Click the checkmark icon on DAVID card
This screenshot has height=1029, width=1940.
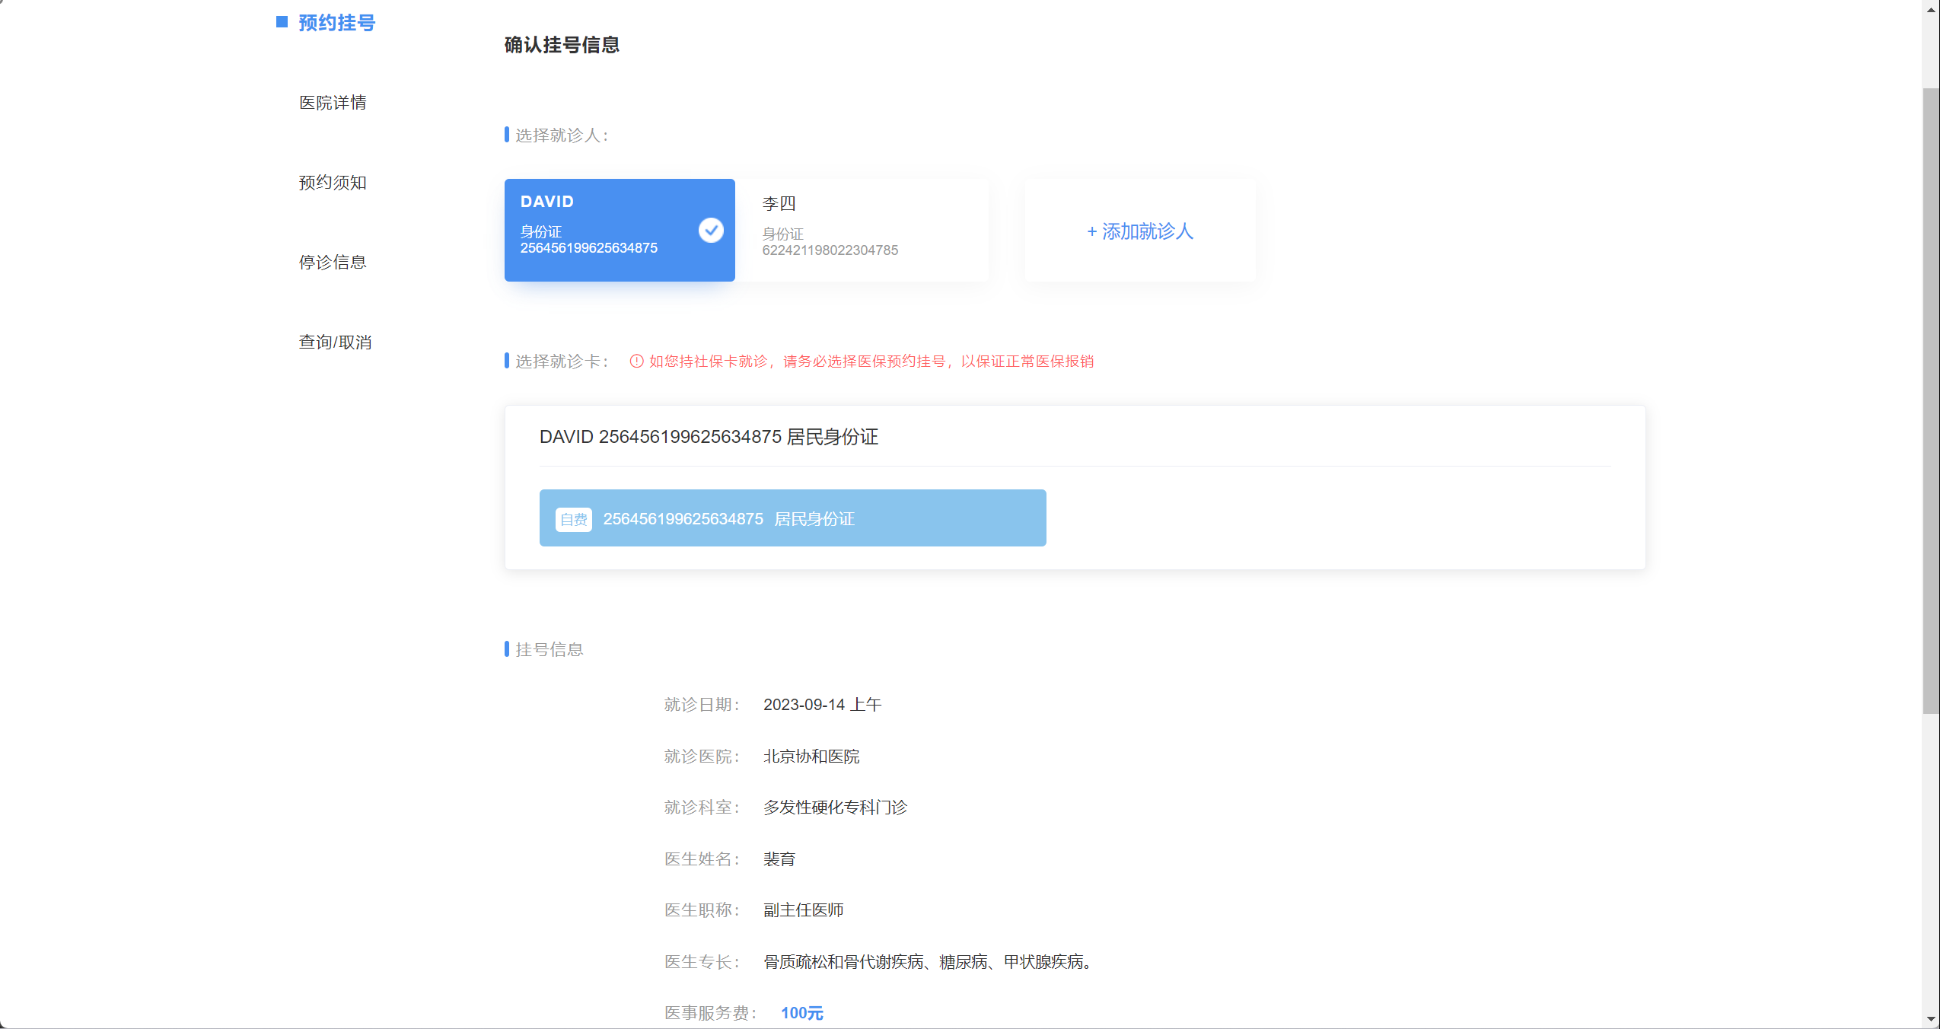pyautogui.click(x=711, y=230)
